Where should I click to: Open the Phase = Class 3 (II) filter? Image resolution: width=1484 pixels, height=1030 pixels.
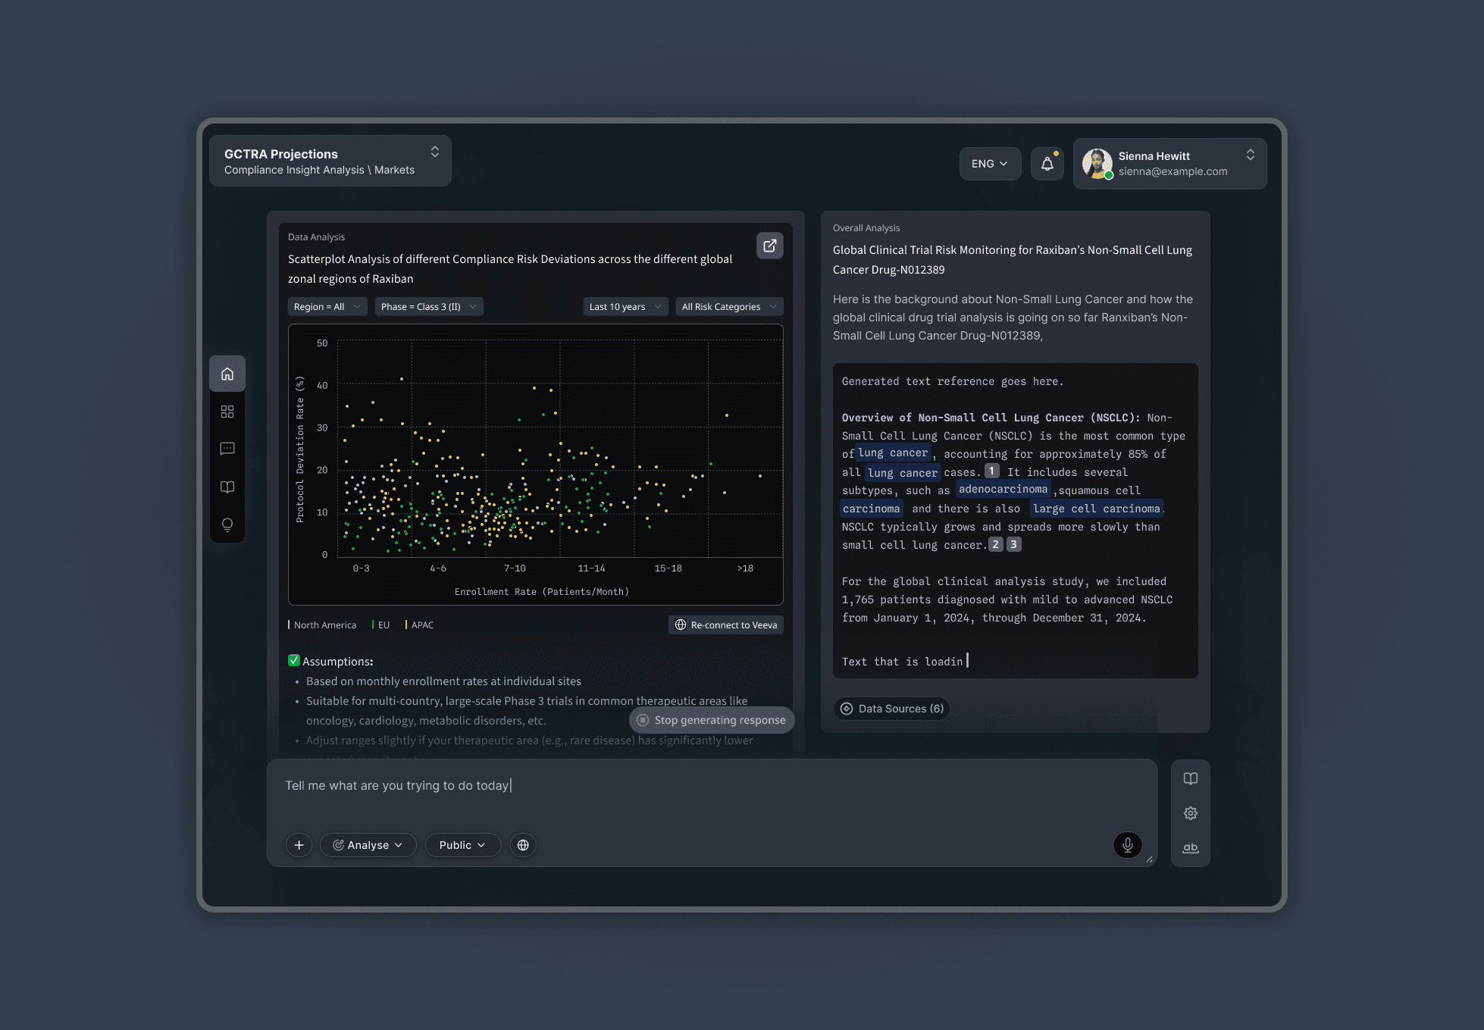429,306
